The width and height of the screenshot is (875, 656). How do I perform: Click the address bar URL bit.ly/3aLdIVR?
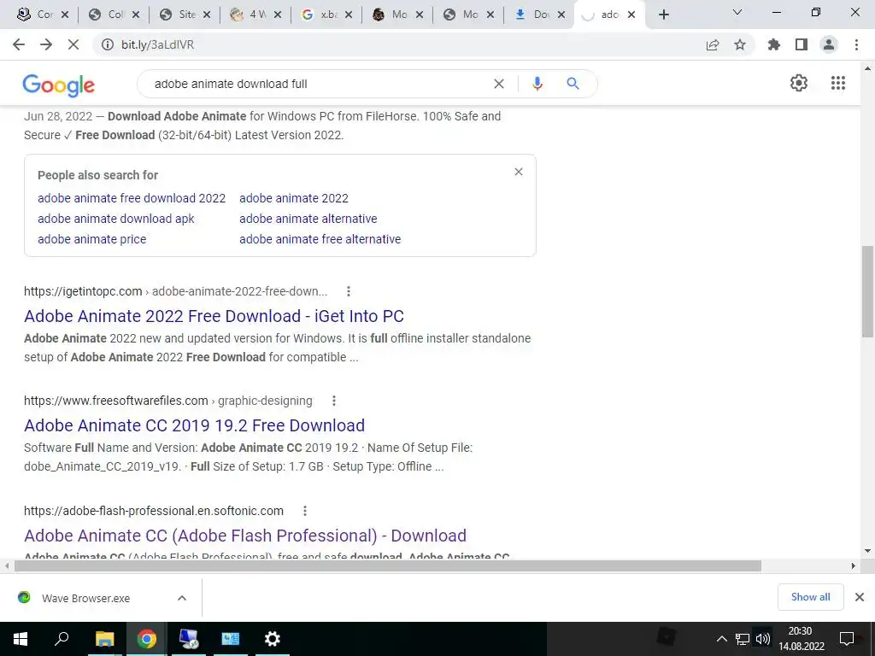[x=158, y=44]
